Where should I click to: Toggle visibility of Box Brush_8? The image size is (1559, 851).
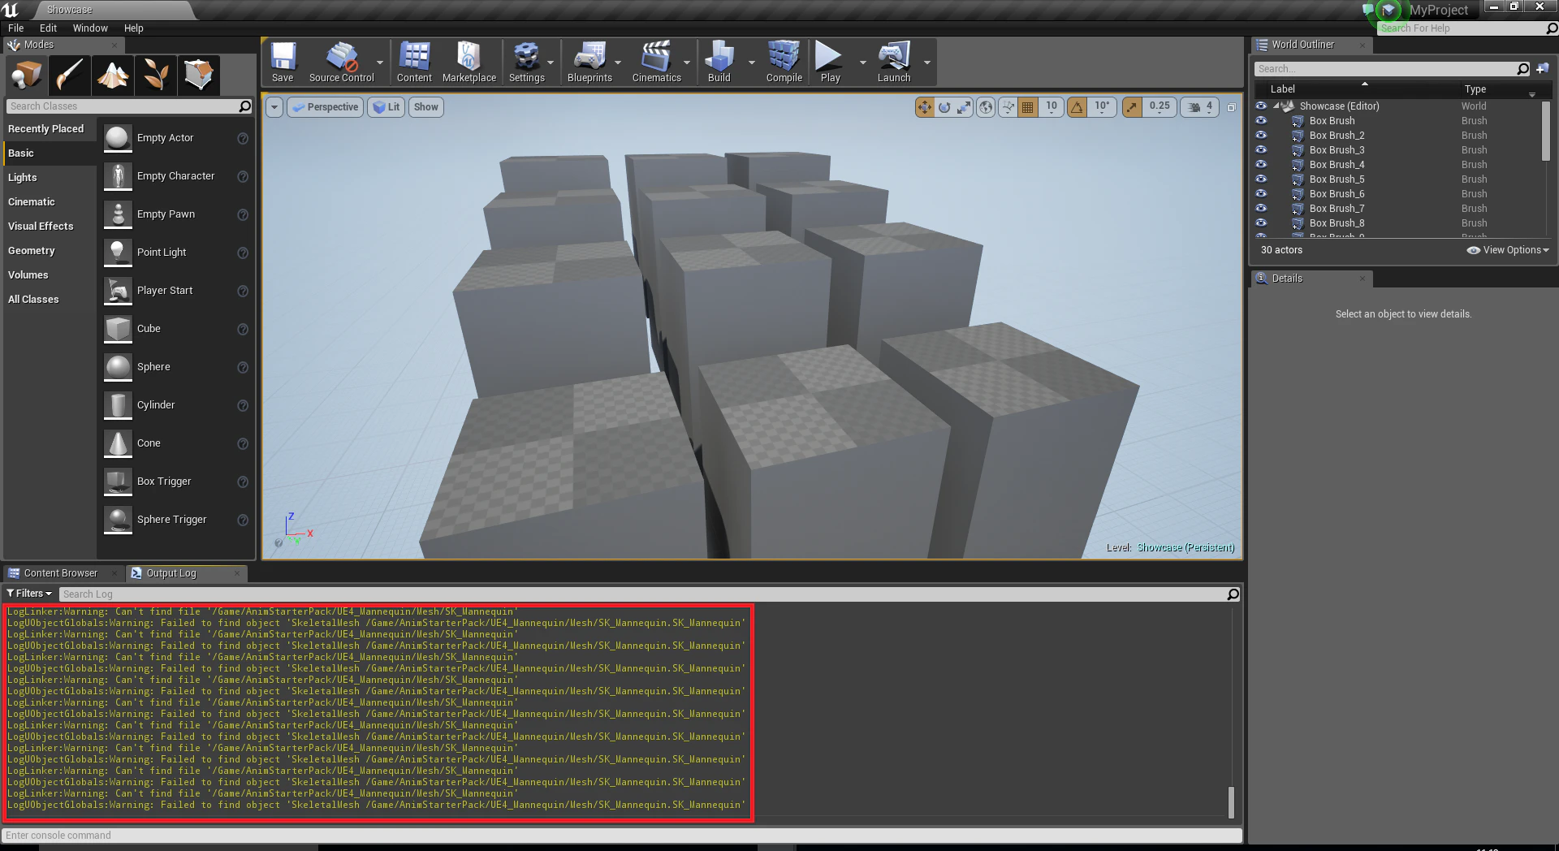pos(1261,223)
